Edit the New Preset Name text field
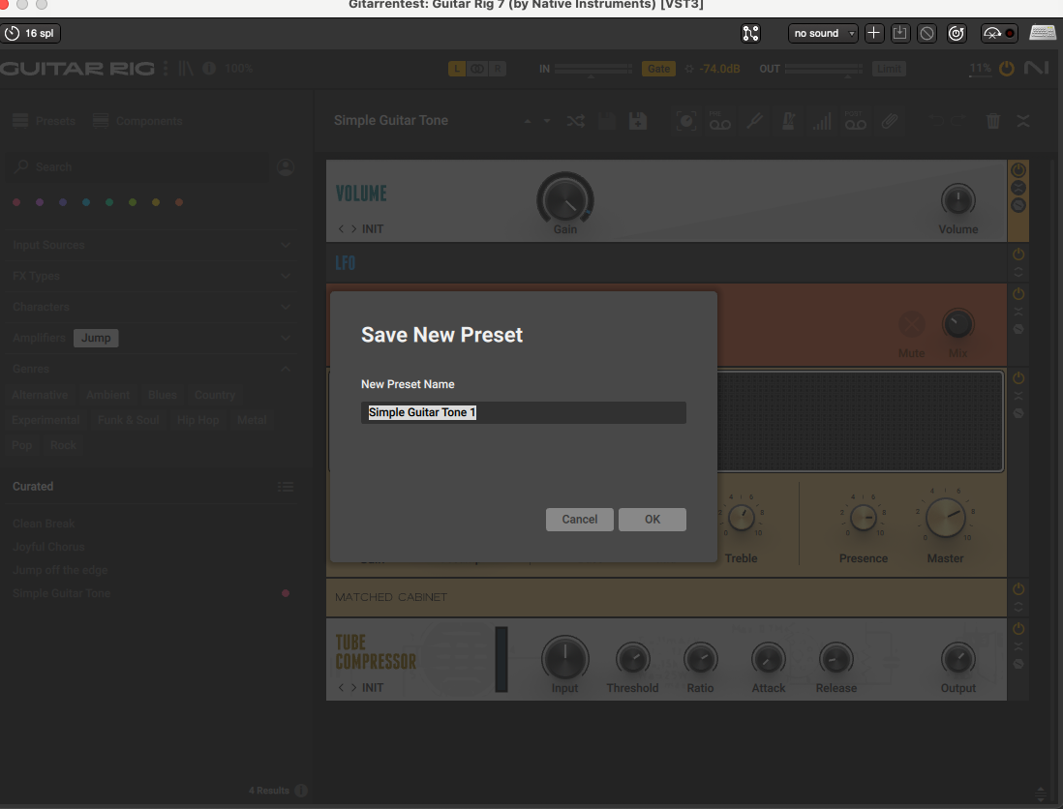 (x=524, y=412)
